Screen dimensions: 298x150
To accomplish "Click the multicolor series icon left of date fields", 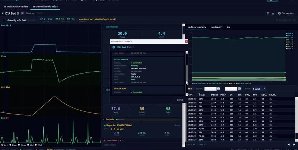I will pos(190,89).
